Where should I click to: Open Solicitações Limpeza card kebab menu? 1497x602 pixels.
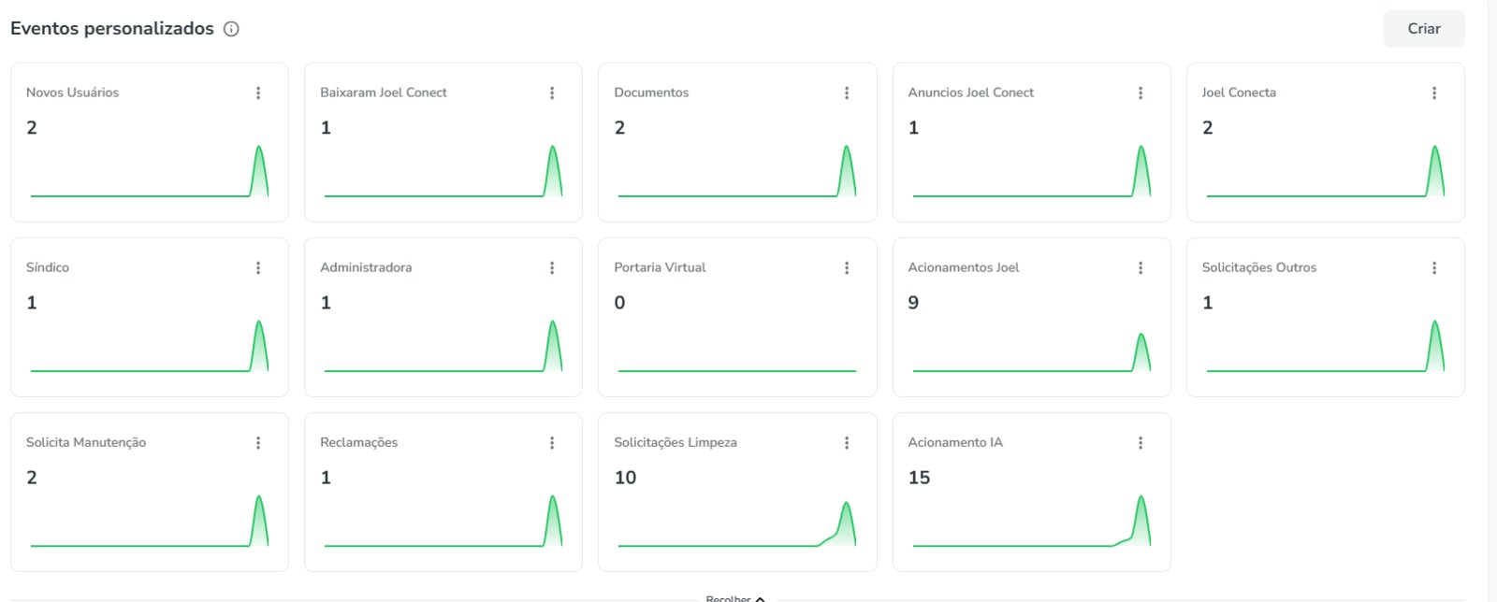[x=847, y=442]
